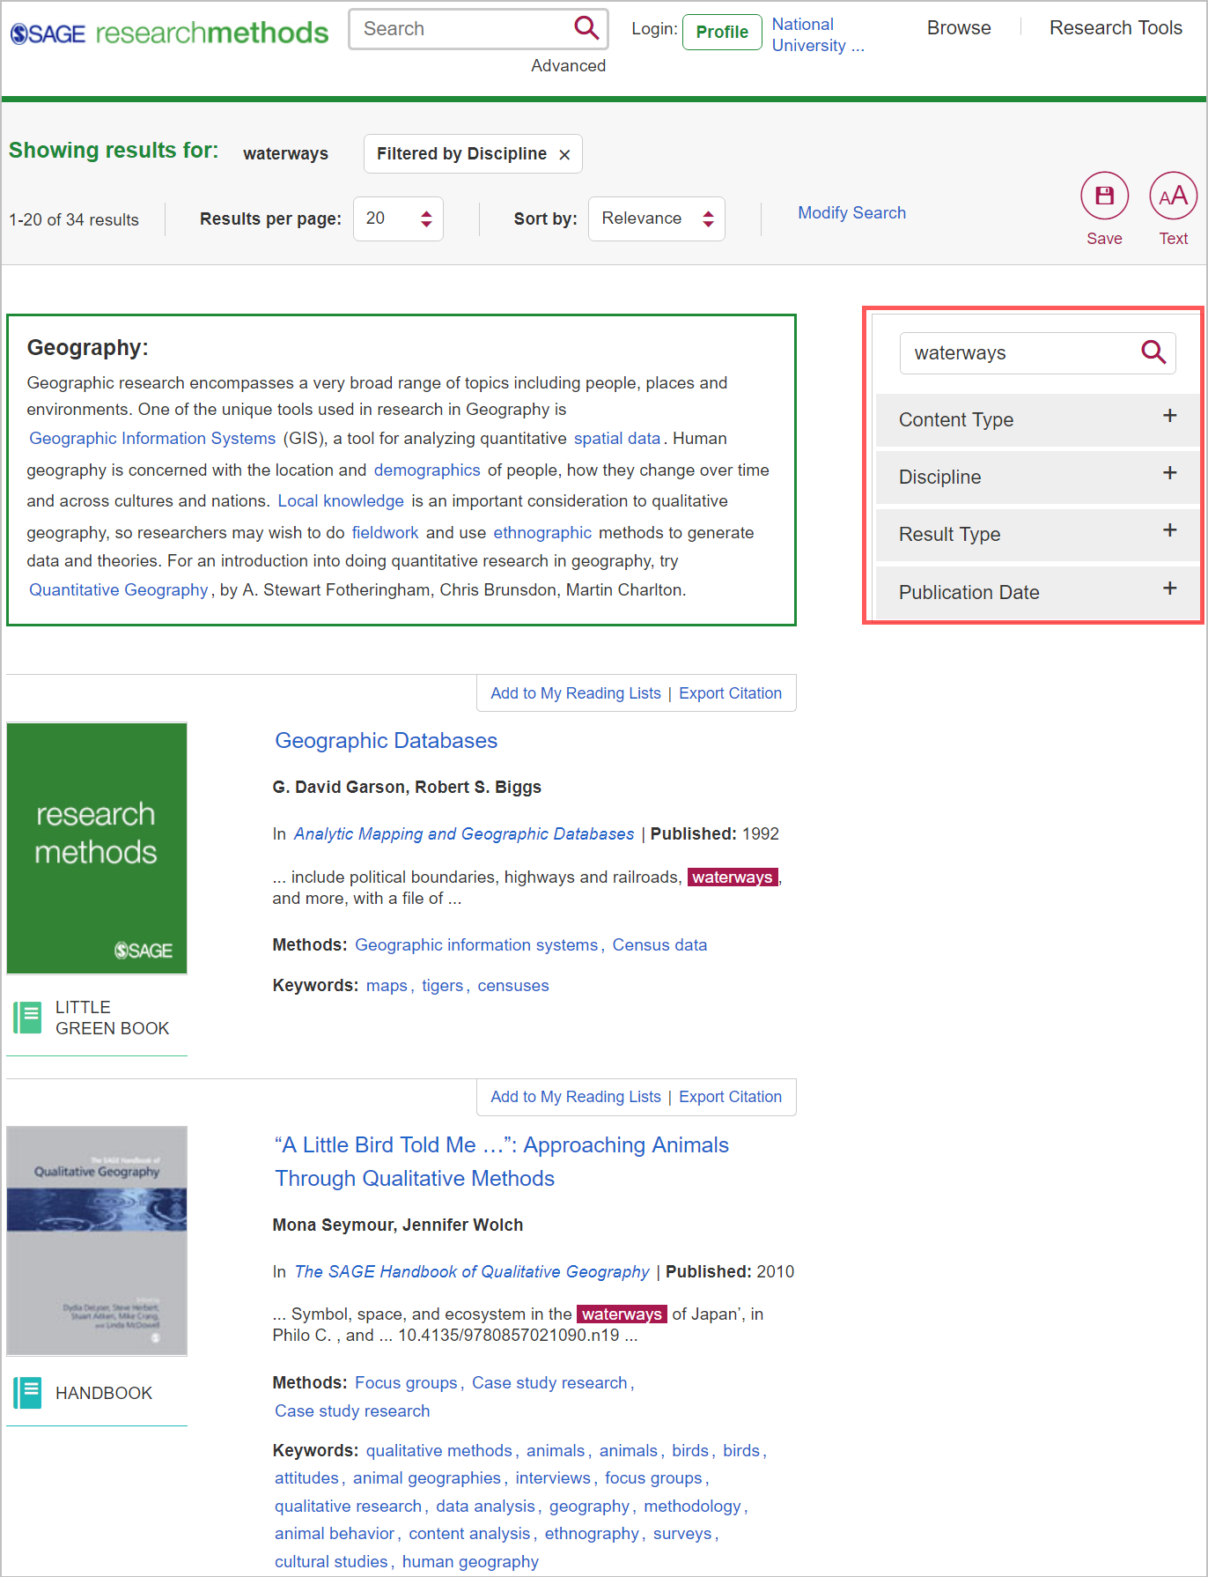
Task: Click the qualitative research keyword
Action: [x=348, y=1506]
